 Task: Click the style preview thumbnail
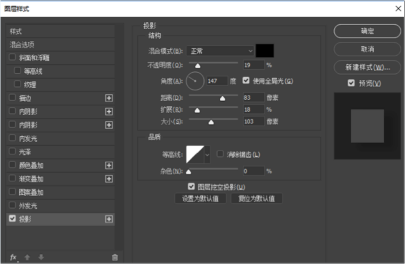point(367,126)
